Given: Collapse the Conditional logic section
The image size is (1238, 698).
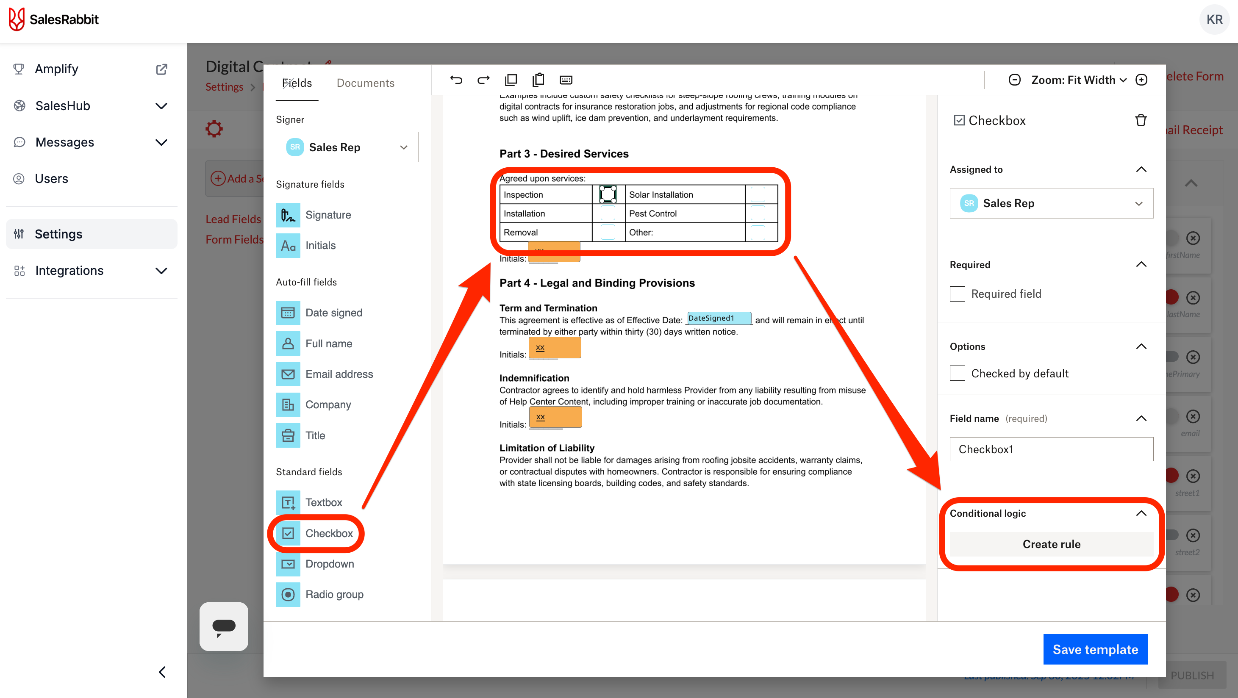Looking at the screenshot, I should point(1141,513).
